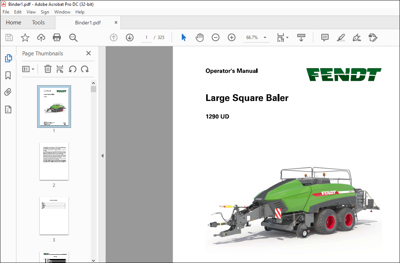Activate the selection arrow tool

point(184,38)
